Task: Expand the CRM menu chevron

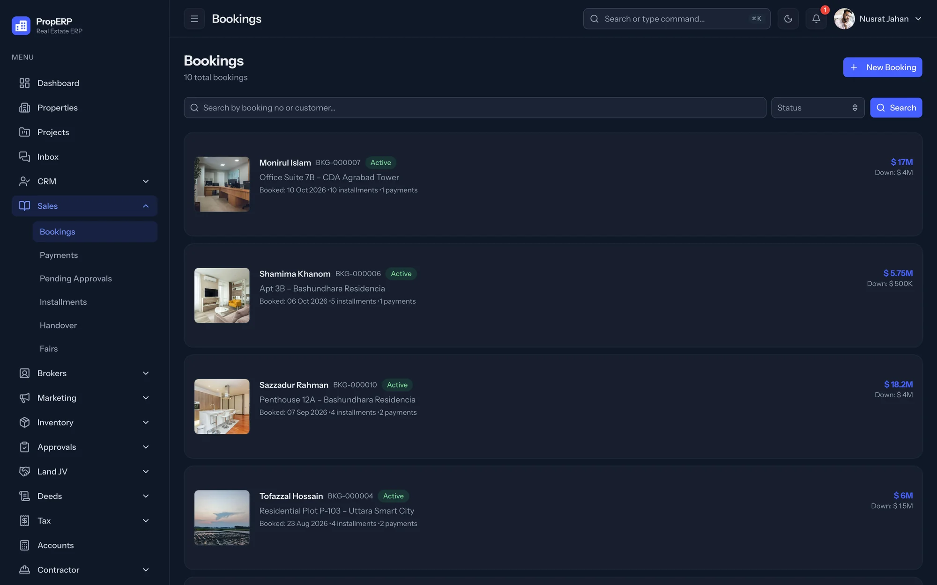Action: [x=146, y=181]
